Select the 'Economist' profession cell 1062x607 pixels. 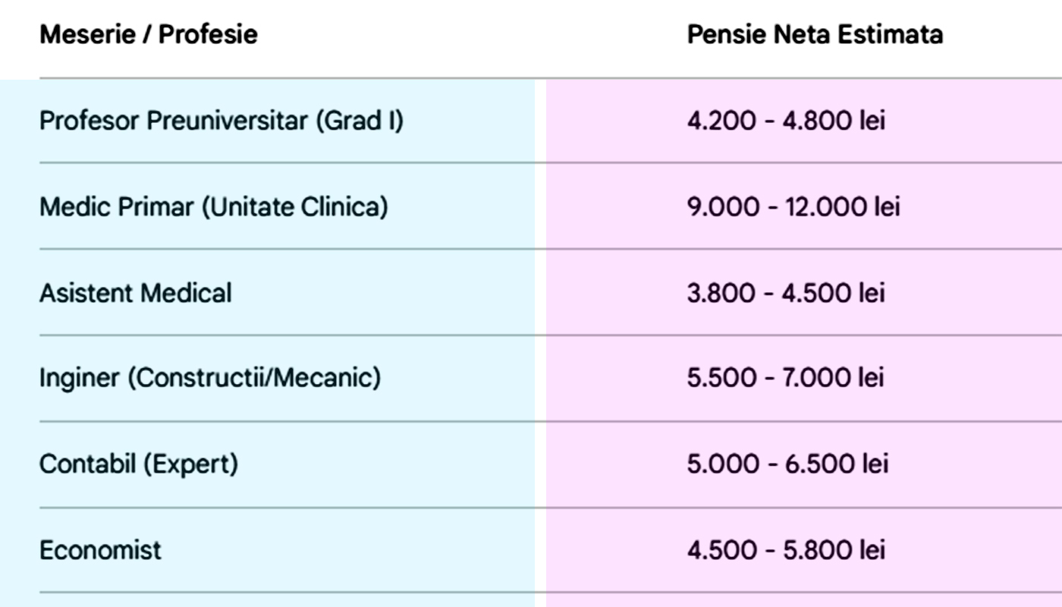(x=100, y=550)
